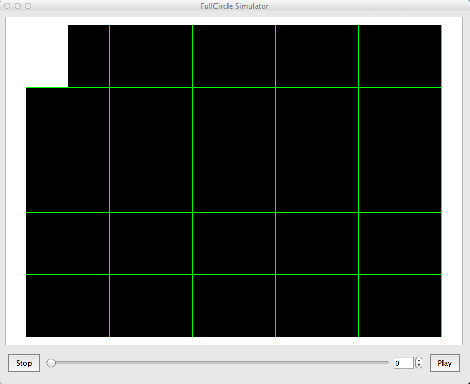The height and width of the screenshot is (384, 470).
Task: Increment frame number with up arrow
Action: [419, 360]
